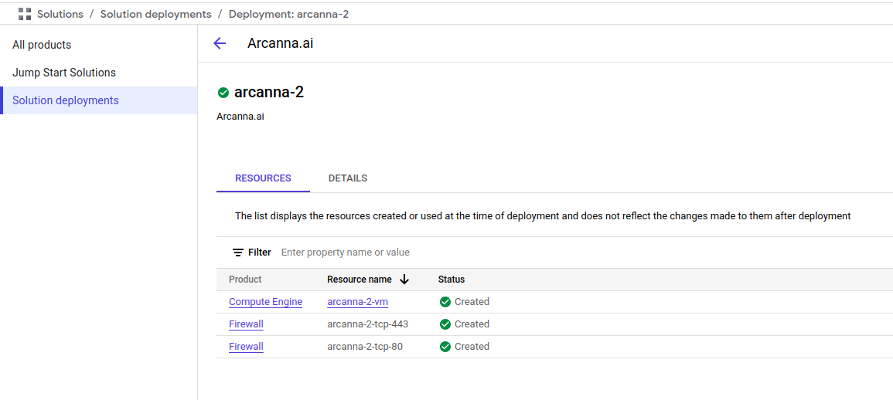Viewport: 893px width, 400px height.
Task: Click the green status icon for arcanna-2-tcp-443
Action: (445, 324)
